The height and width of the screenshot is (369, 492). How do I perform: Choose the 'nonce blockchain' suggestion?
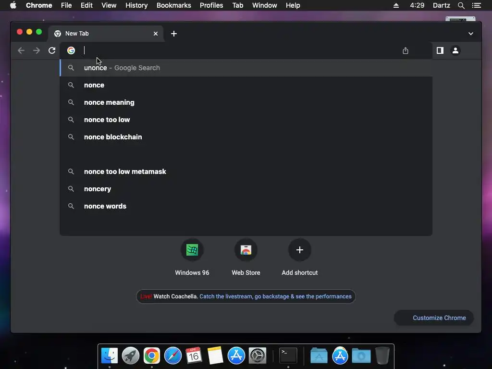246,137
